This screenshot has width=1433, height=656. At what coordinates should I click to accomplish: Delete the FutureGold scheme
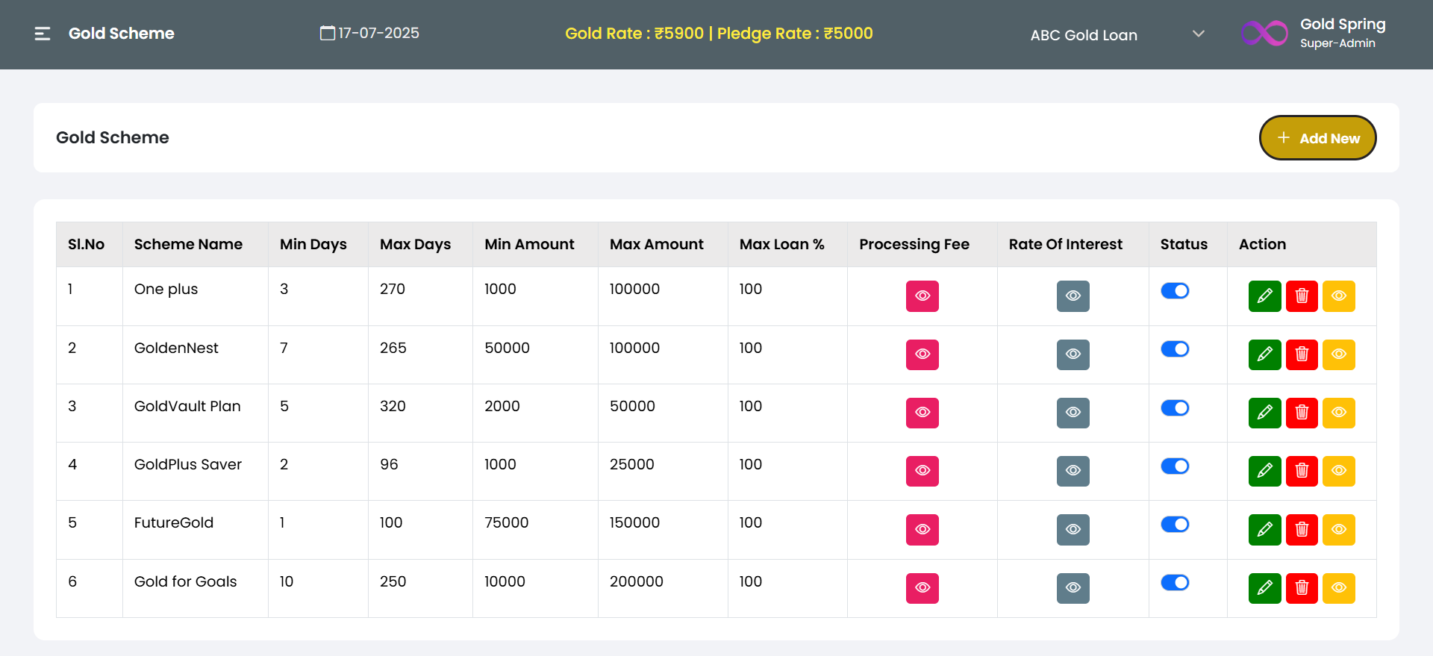(x=1302, y=530)
